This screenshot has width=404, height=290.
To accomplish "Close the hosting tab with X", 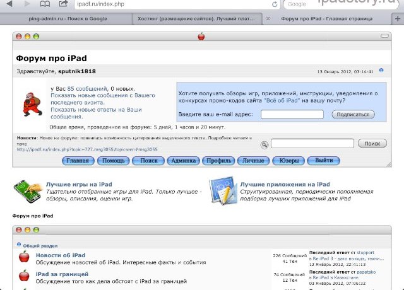I will 268,18.
